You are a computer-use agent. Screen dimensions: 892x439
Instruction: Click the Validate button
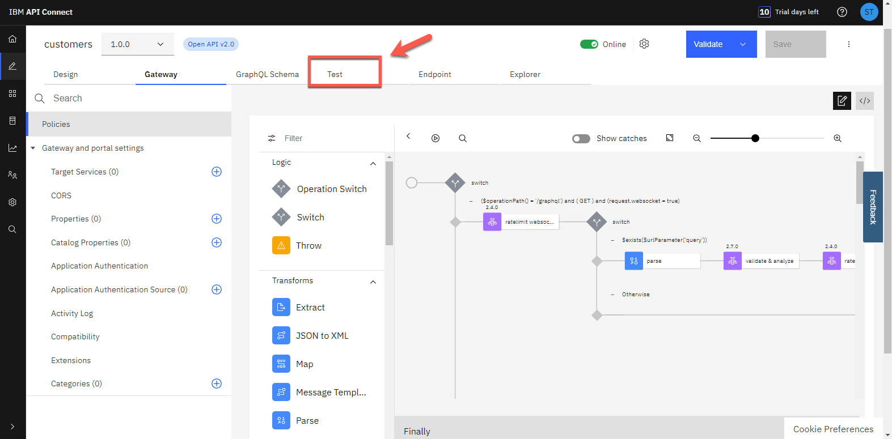[709, 44]
